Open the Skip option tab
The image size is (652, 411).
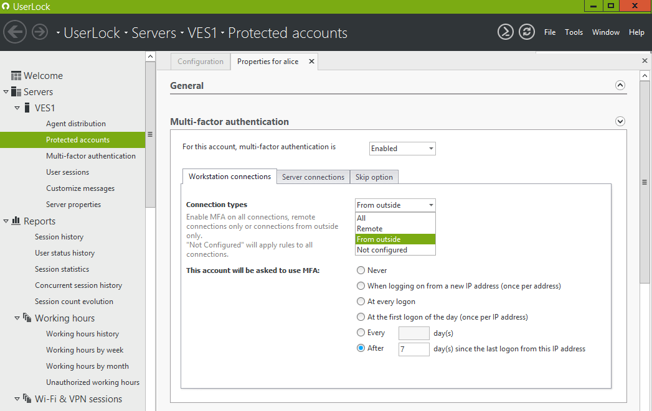click(x=374, y=177)
